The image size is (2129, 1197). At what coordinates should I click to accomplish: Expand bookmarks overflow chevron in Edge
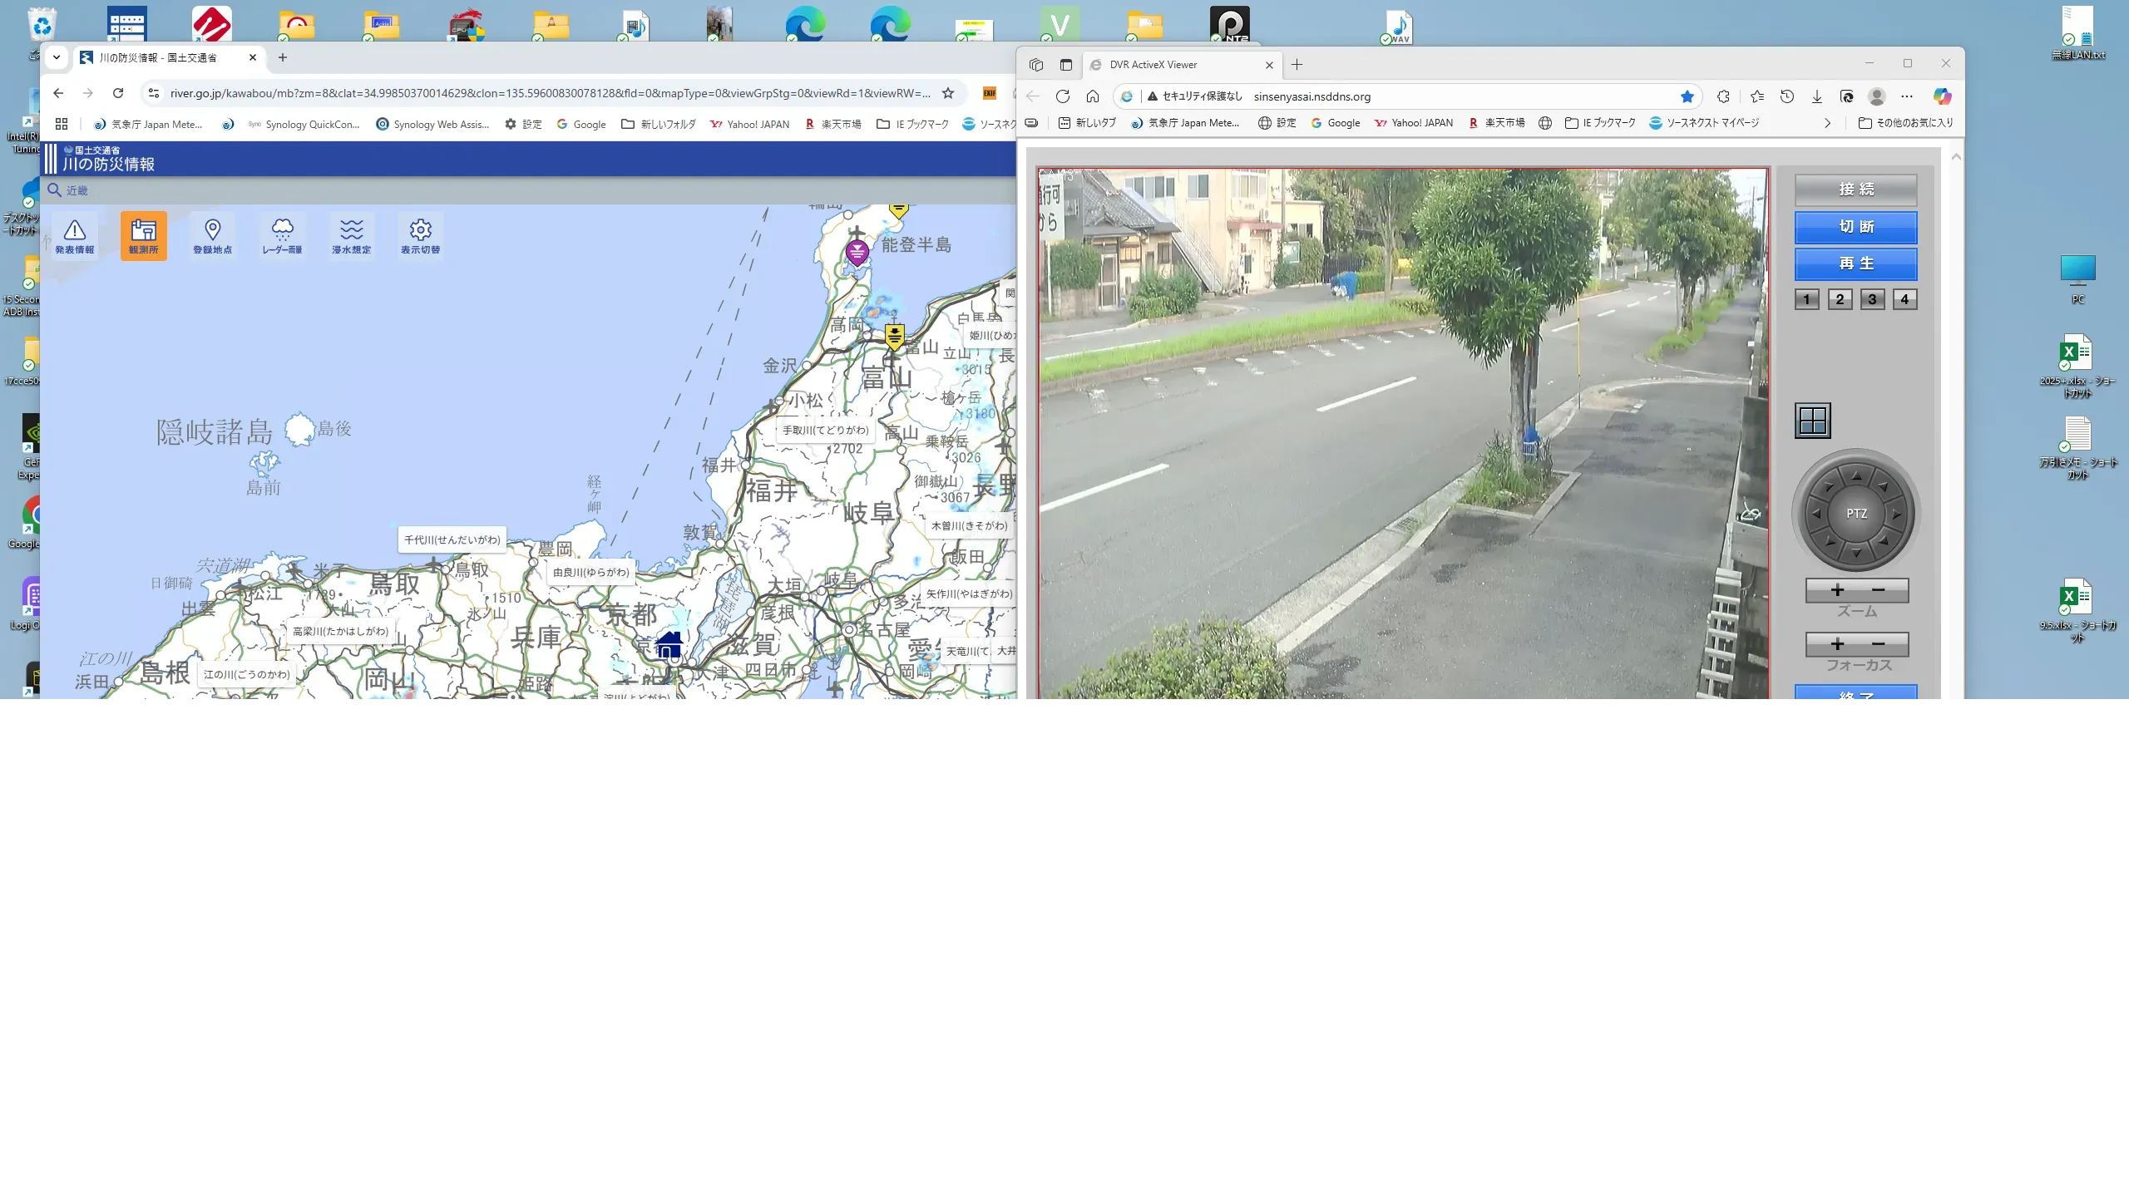click(x=1827, y=123)
